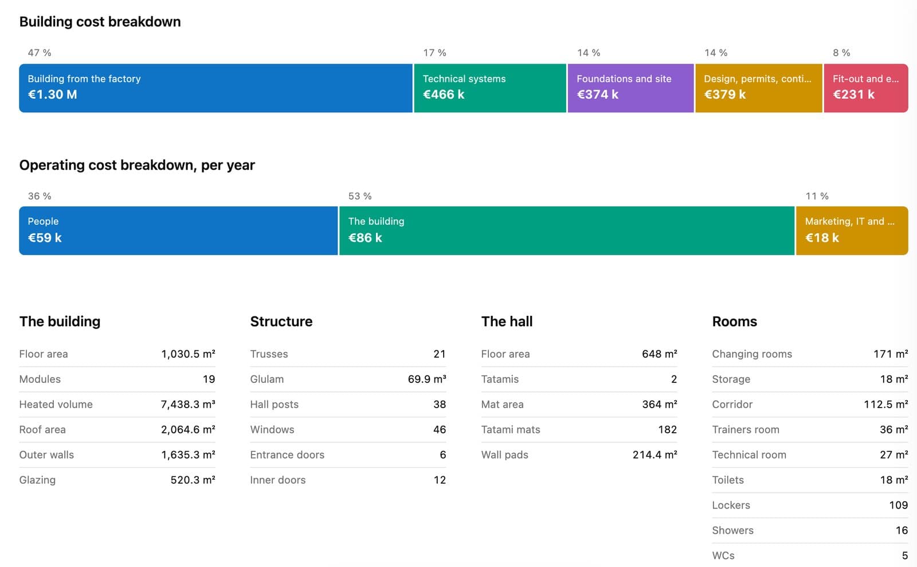The height and width of the screenshot is (567, 917).
Task: Select the blue Building from the factory bar
Action: [x=215, y=88]
